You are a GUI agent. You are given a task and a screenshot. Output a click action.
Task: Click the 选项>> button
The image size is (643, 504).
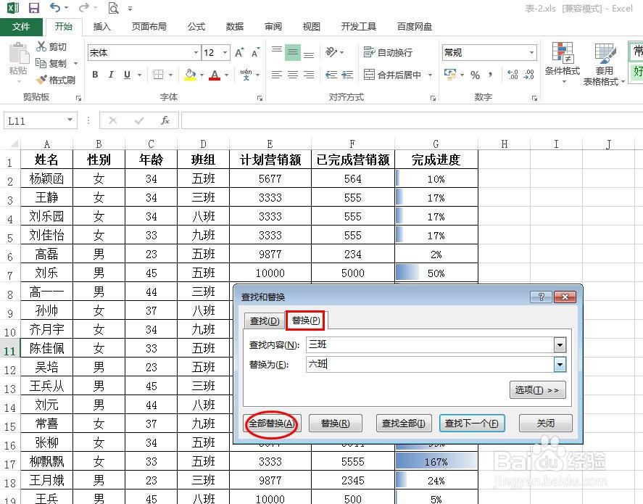click(537, 389)
